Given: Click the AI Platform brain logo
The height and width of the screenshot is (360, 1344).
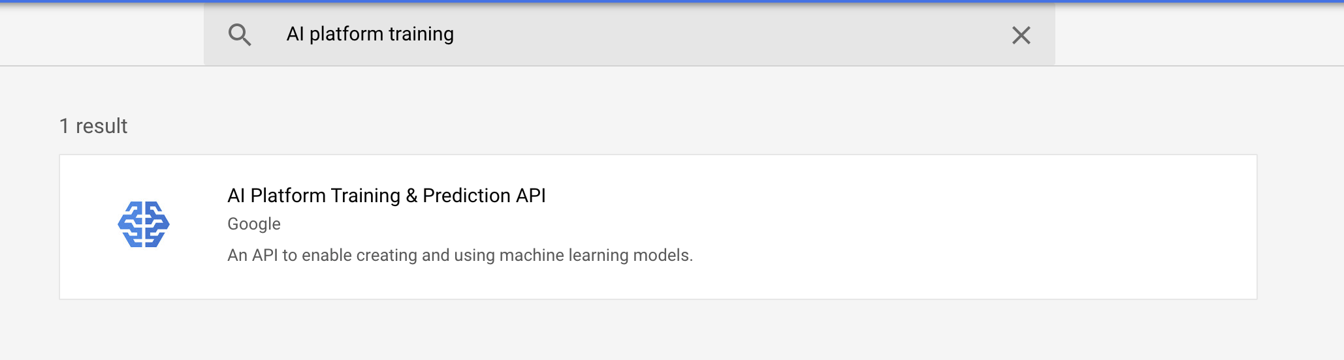Looking at the screenshot, I should tap(144, 224).
